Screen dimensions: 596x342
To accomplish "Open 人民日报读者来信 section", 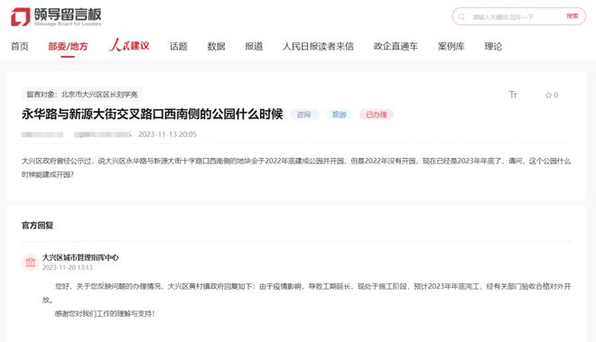I will (x=318, y=46).
